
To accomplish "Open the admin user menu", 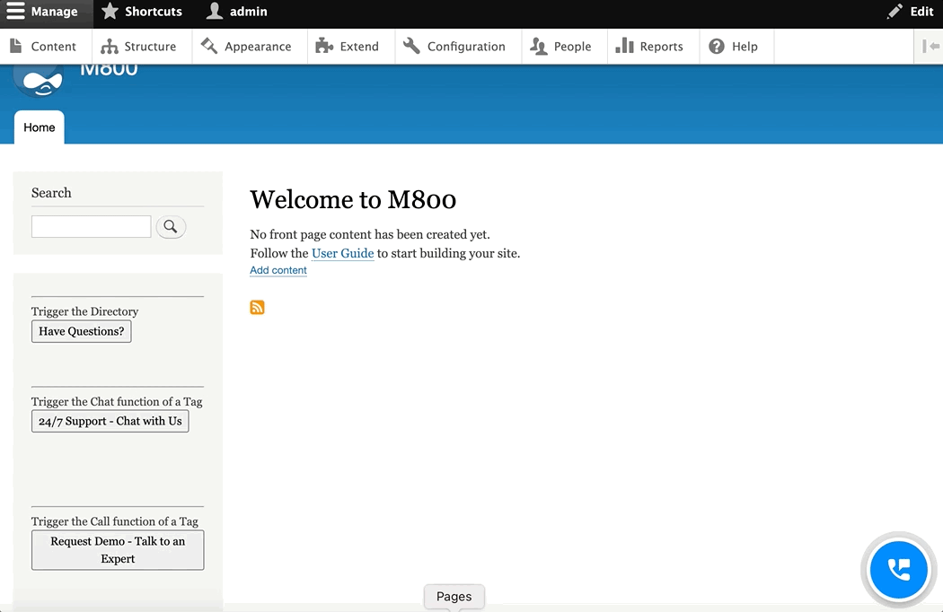I will (237, 12).
